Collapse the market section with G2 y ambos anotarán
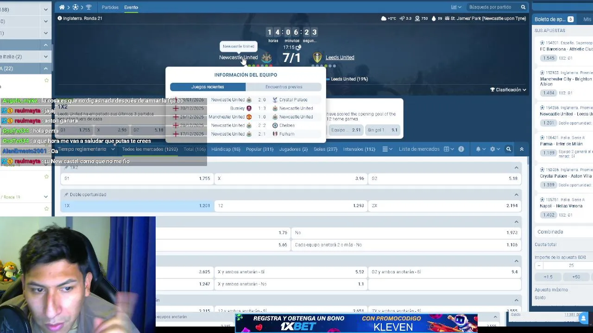This screenshot has width=593, height=333. point(516,261)
